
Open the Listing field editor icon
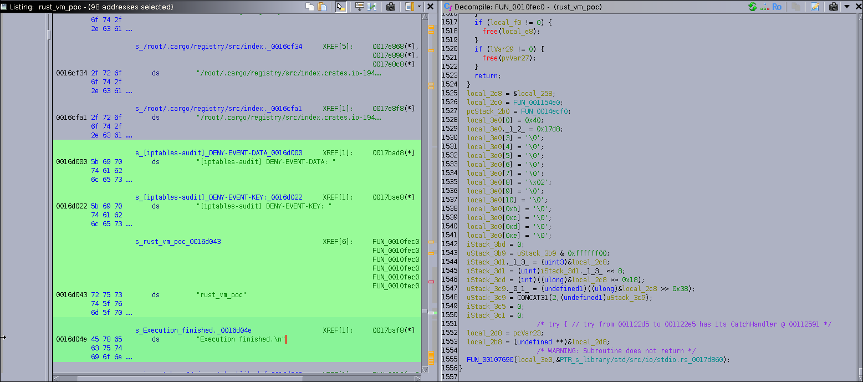pyautogui.click(x=360, y=7)
